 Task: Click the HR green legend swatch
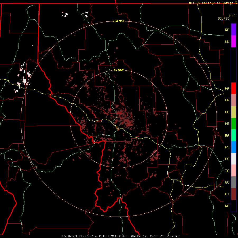point(234,124)
